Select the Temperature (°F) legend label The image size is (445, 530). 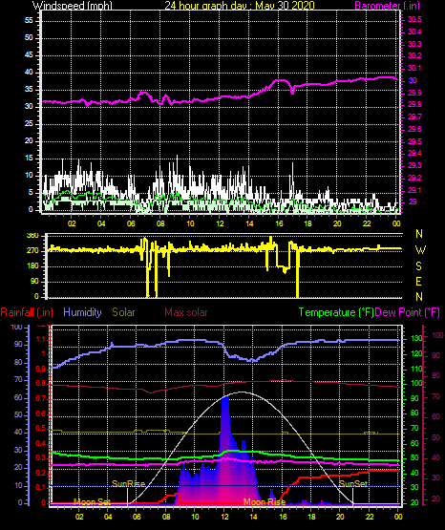[x=336, y=312]
